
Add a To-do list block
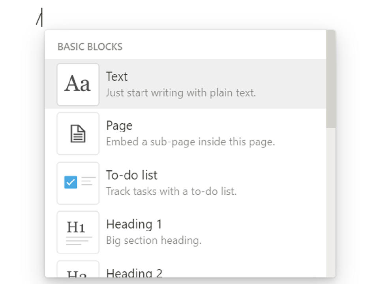[x=186, y=183]
